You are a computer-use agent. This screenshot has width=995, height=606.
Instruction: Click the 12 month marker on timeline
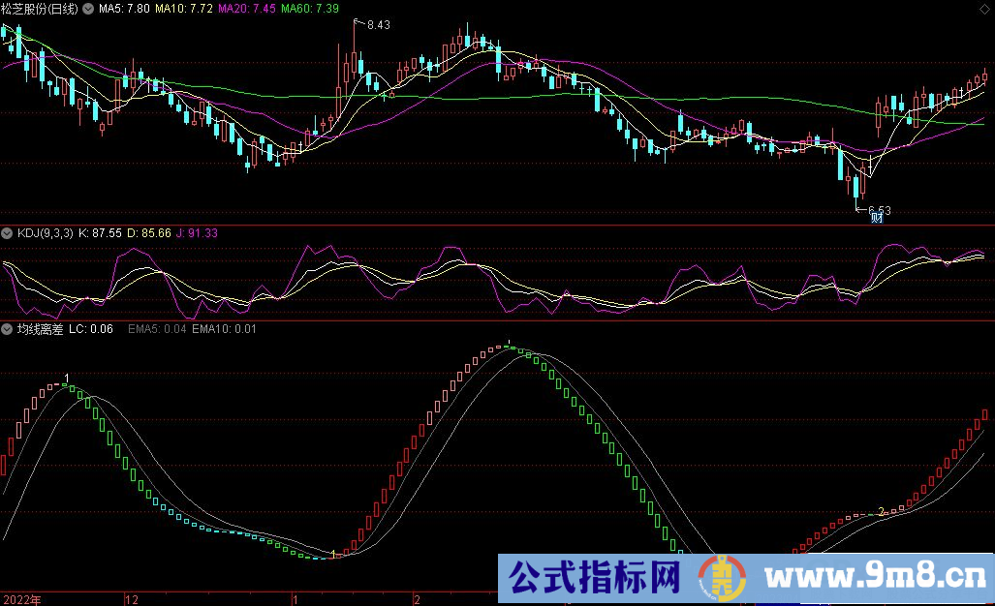pyautogui.click(x=132, y=599)
